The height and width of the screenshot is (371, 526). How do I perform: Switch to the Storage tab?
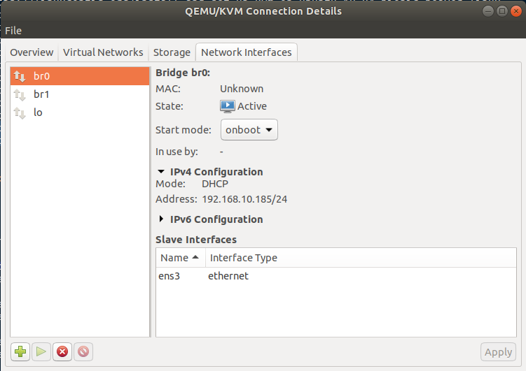click(172, 52)
